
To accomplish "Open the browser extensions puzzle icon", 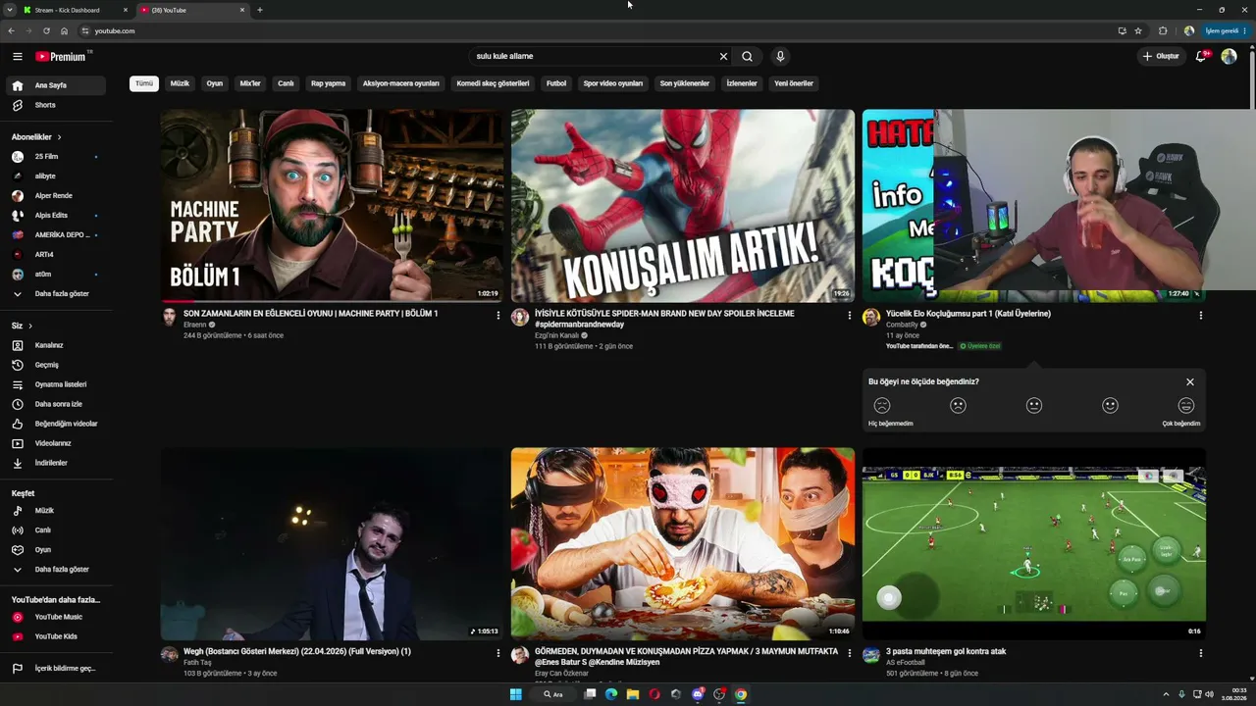I will pyautogui.click(x=1164, y=31).
